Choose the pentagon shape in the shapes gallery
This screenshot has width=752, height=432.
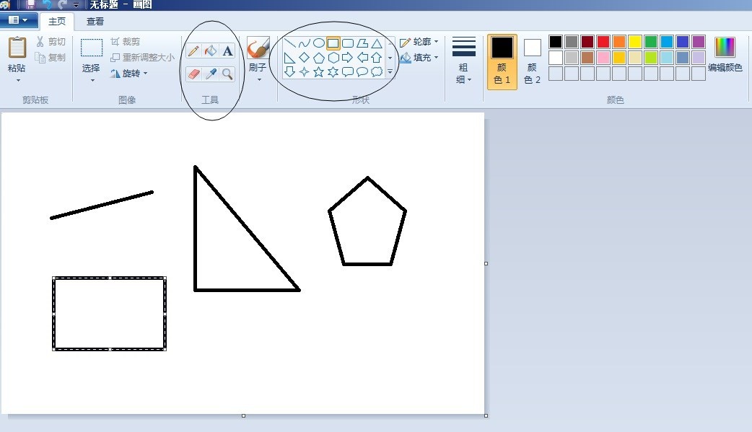tap(319, 58)
